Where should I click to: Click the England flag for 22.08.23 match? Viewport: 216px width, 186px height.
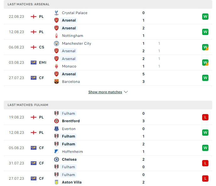click(34, 17)
